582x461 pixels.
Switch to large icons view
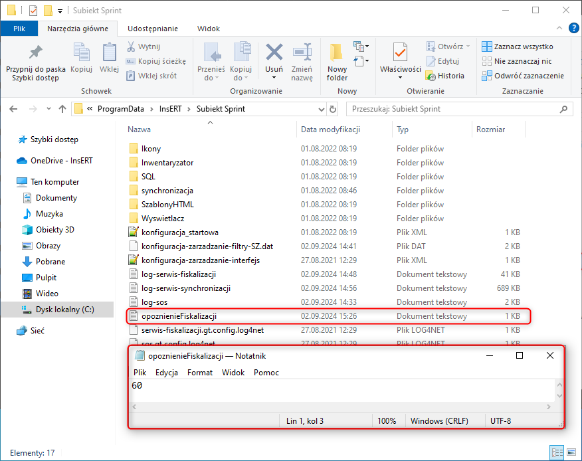coord(571,452)
